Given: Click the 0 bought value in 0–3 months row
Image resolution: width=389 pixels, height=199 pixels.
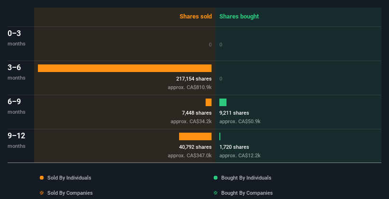Looking at the screenshot, I should [221, 45].
